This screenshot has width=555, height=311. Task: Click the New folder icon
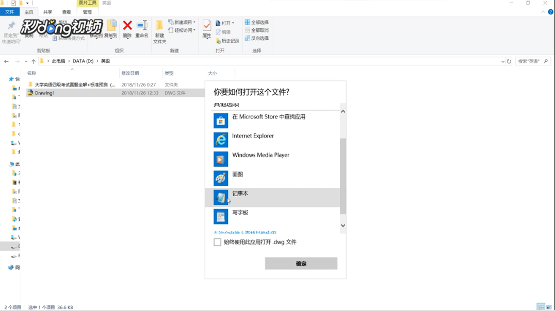tap(159, 25)
